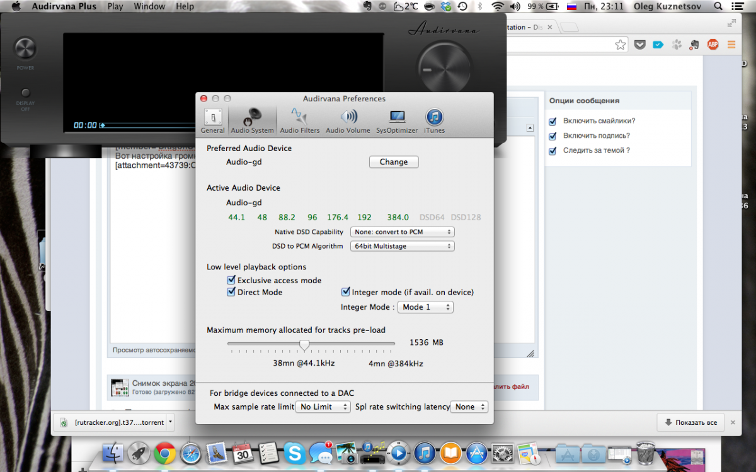
Task: Click the Audirvana Power knob
Action: 26,48
